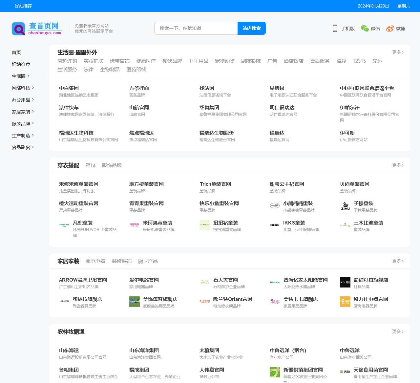Go to 首页 in the sidebar
This screenshot has width=420, height=383.
coord(16,53)
